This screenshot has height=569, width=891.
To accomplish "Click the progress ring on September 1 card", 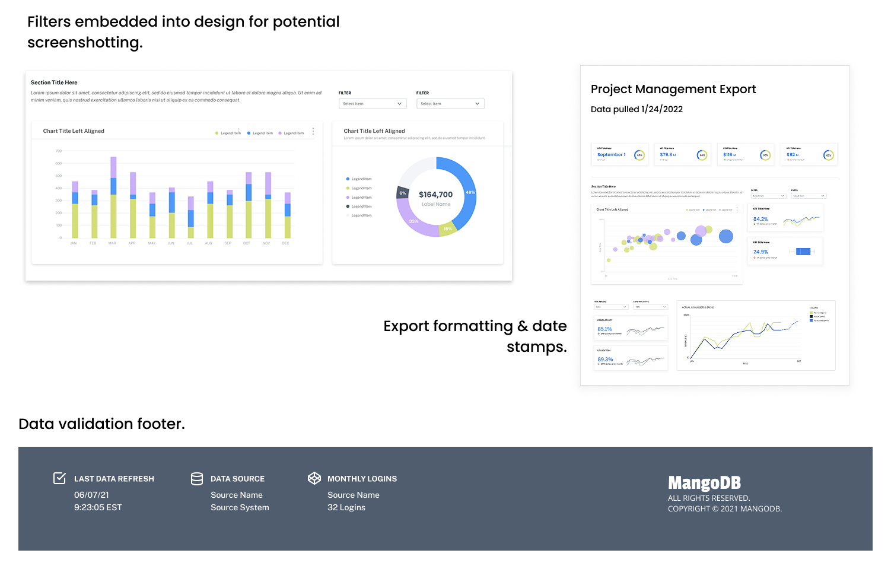I will click(639, 155).
